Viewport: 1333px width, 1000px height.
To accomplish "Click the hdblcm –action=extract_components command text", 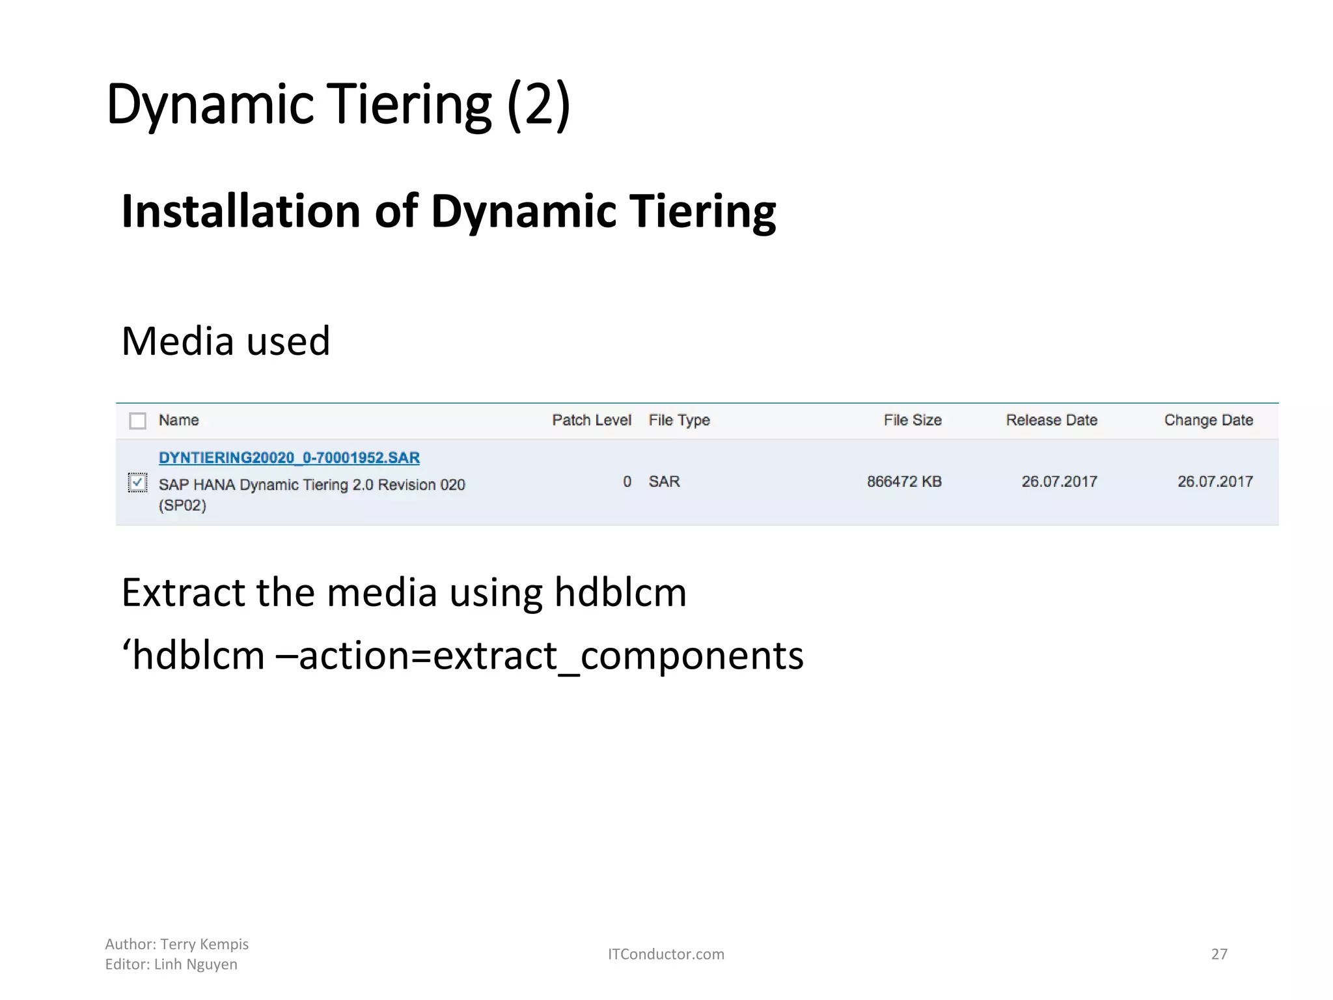I will [x=463, y=655].
